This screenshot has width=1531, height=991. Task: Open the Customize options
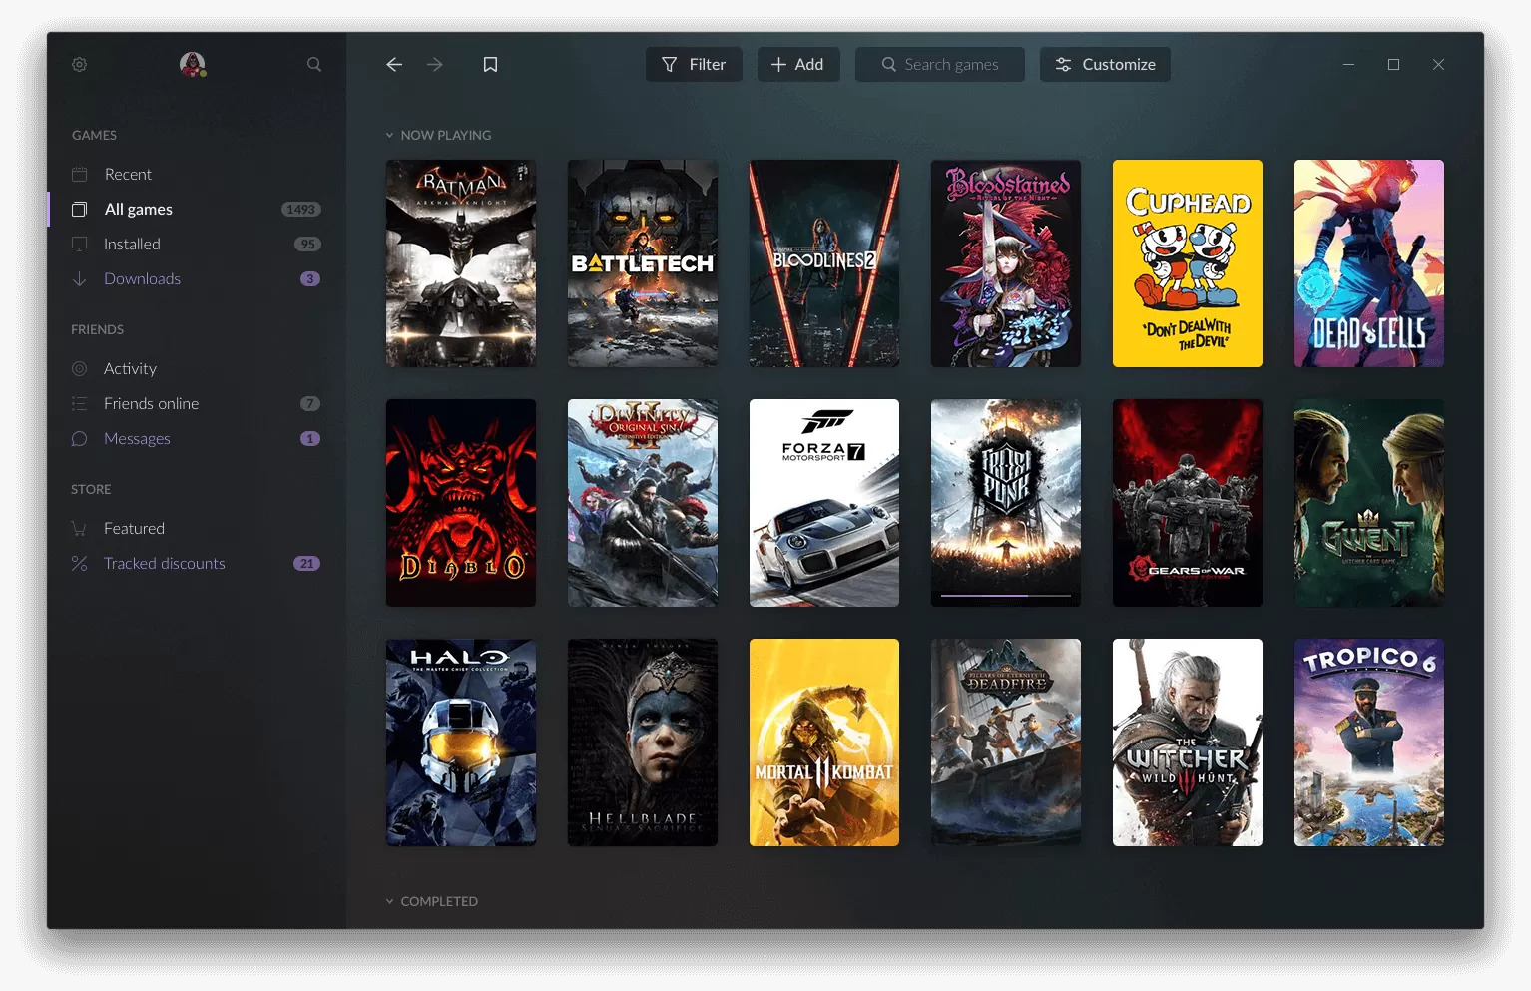click(x=1105, y=64)
